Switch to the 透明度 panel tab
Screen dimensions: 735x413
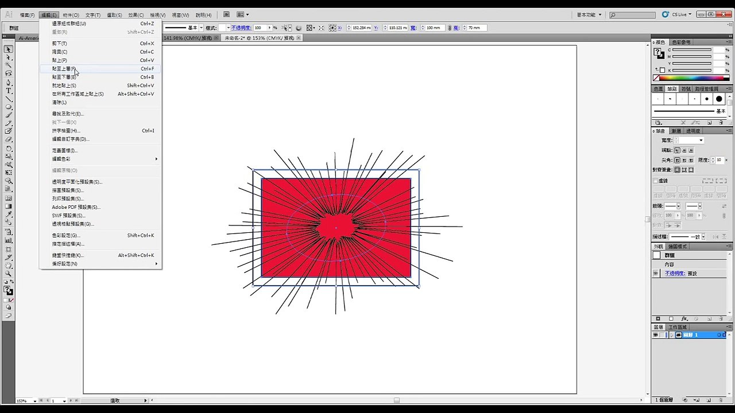(693, 131)
